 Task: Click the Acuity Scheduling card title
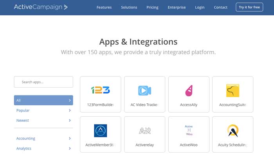tap(233, 145)
